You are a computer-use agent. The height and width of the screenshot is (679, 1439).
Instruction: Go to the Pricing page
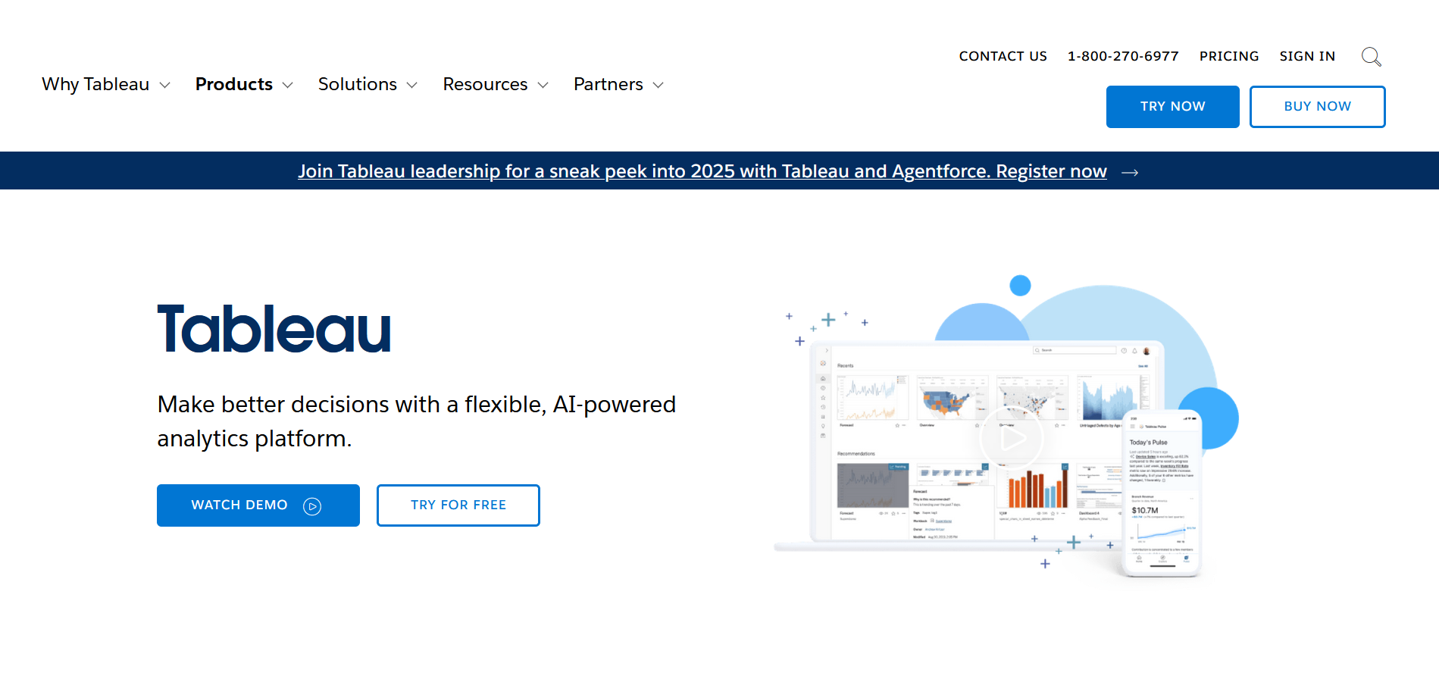[1228, 56]
